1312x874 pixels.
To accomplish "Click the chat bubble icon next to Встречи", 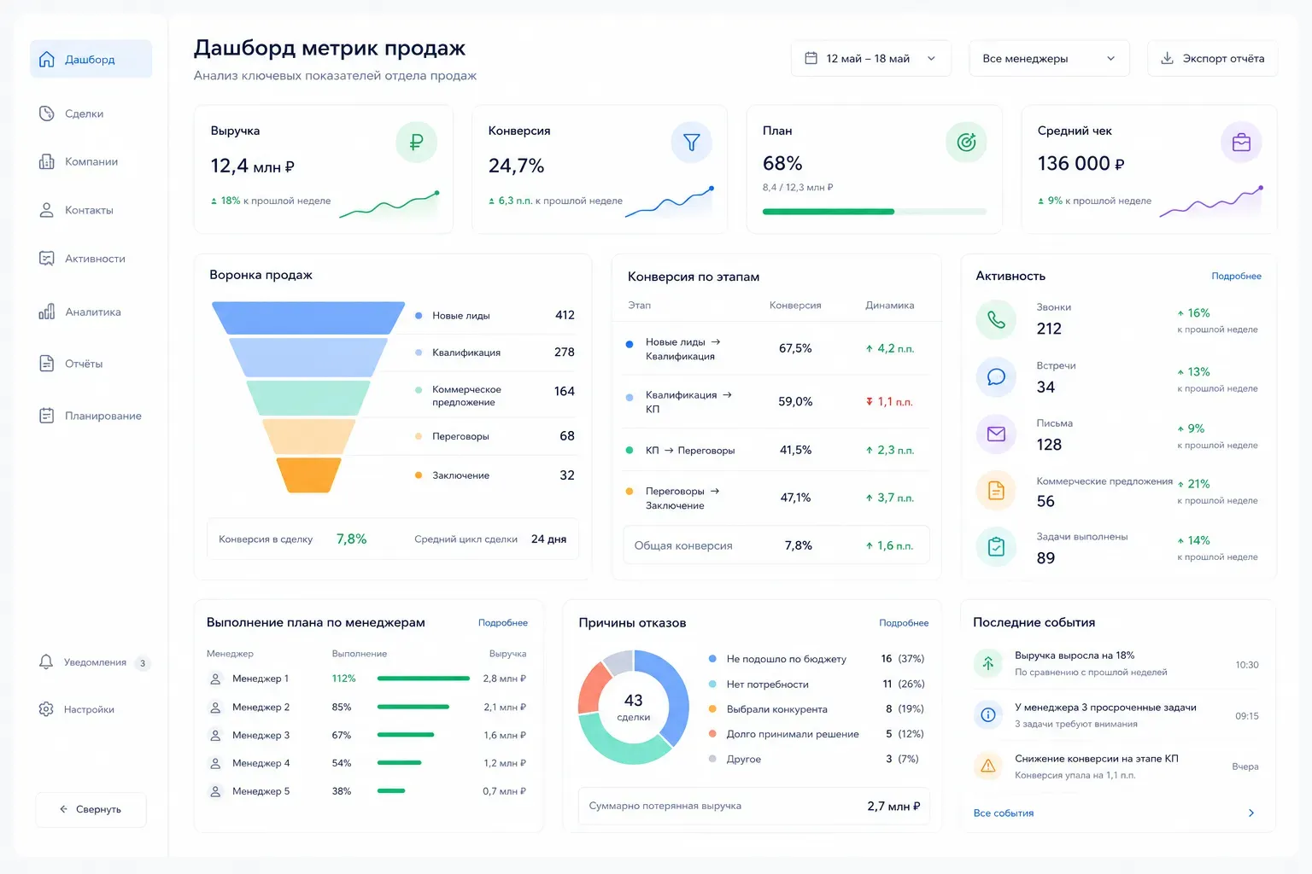I will pos(996,377).
